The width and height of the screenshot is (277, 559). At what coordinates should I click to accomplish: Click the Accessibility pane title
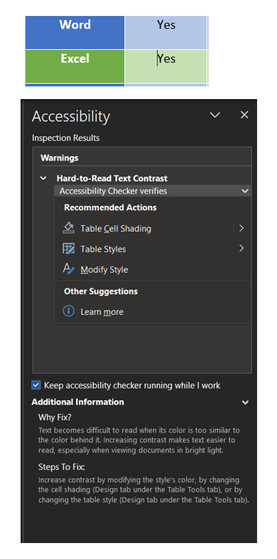[x=71, y=116]
